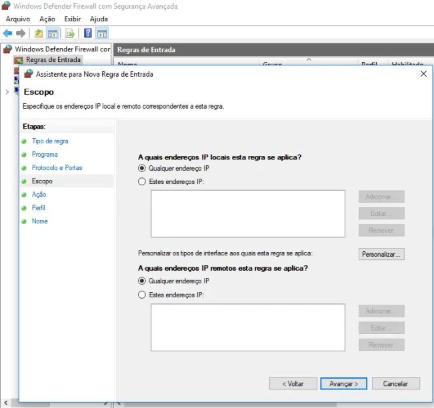Click the Export List toolbar icon
434x408 pixels.
[x=70, y=33]
